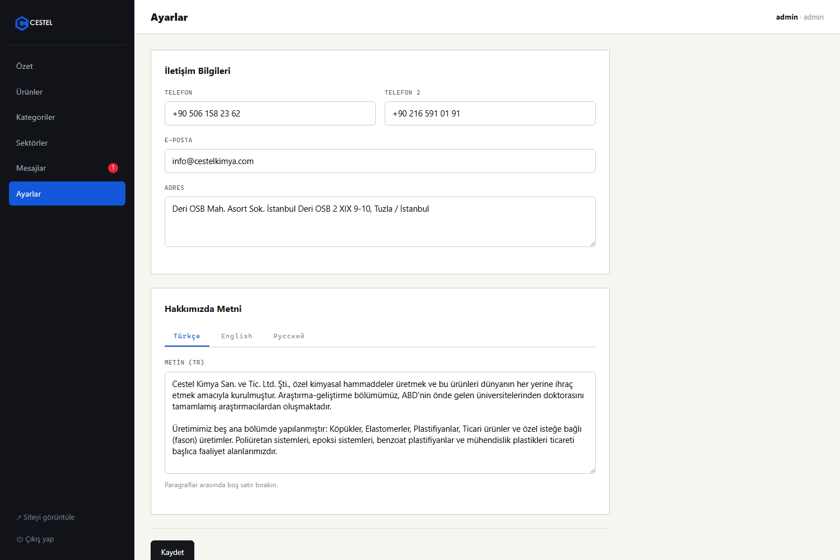840x560 pixels.
Task: Switch to the Türkçe tab
Action: click(x=187, y=336)
